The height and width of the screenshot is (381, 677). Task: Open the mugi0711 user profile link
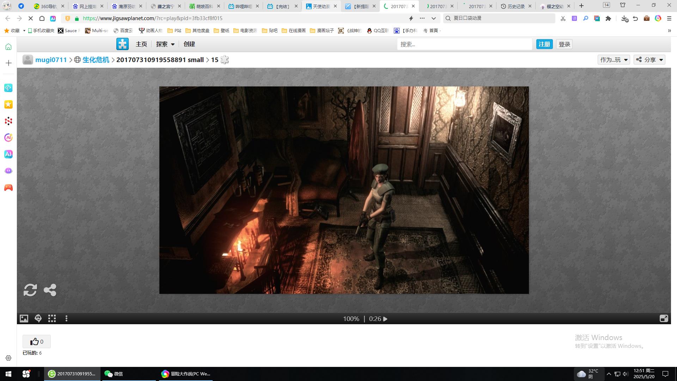click(x=51, y=60)
